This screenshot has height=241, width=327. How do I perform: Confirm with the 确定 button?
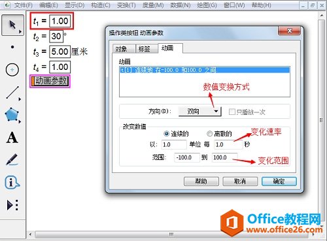[x=279, y=181]
